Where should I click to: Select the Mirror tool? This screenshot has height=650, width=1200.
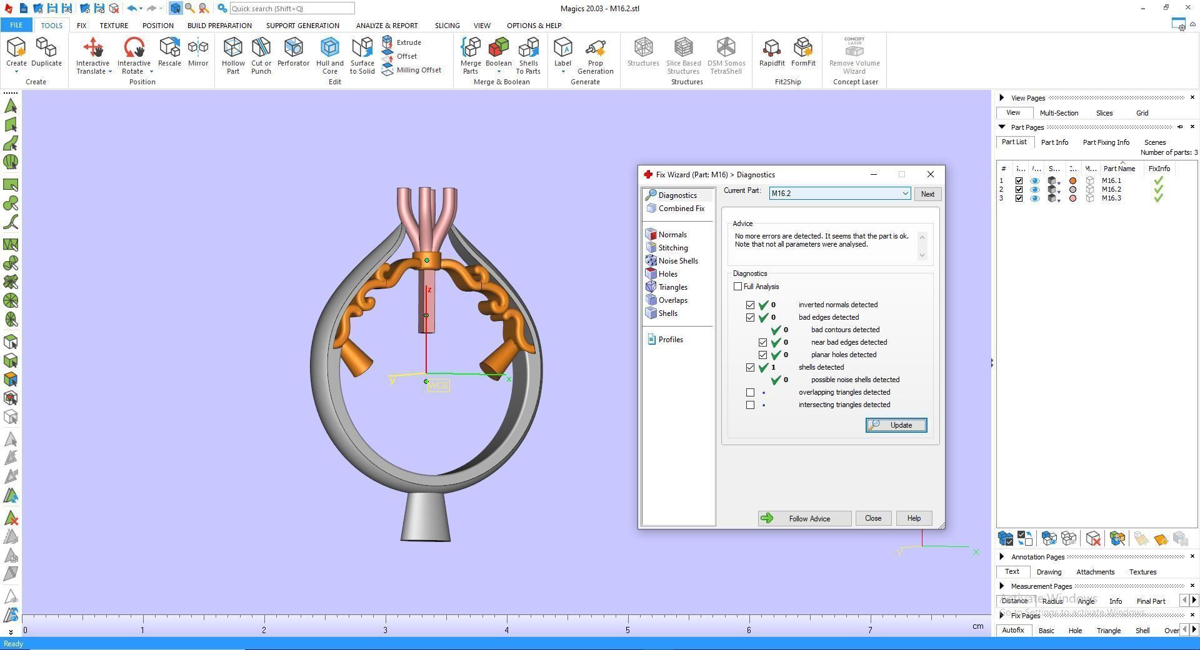click(x=198, y=51)
